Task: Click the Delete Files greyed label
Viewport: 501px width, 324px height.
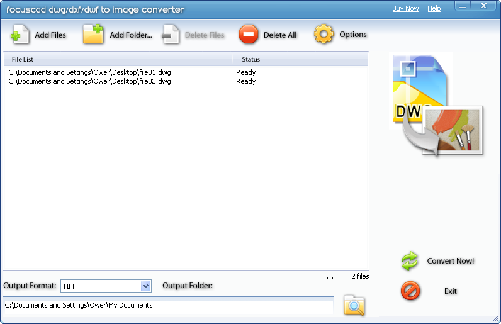Action: (x=205, y=35)
